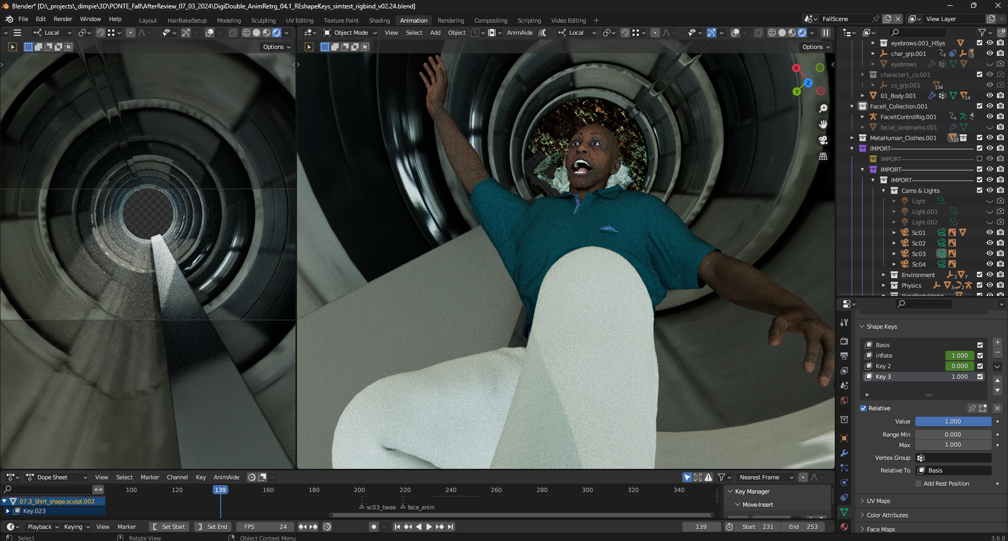Screen dimensions: 1008x541
Task: Click the zoom magnifier icon in viewport
Action: point(823,109)
